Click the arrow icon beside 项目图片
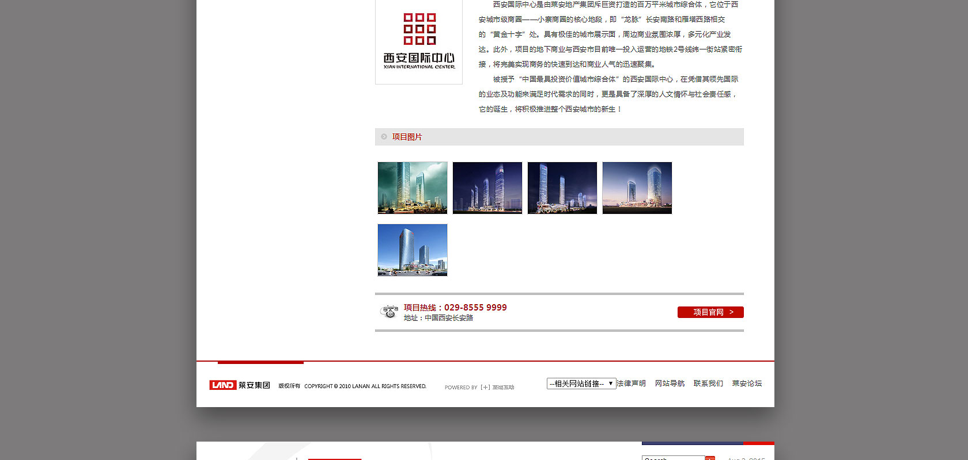 coord(384,137)
